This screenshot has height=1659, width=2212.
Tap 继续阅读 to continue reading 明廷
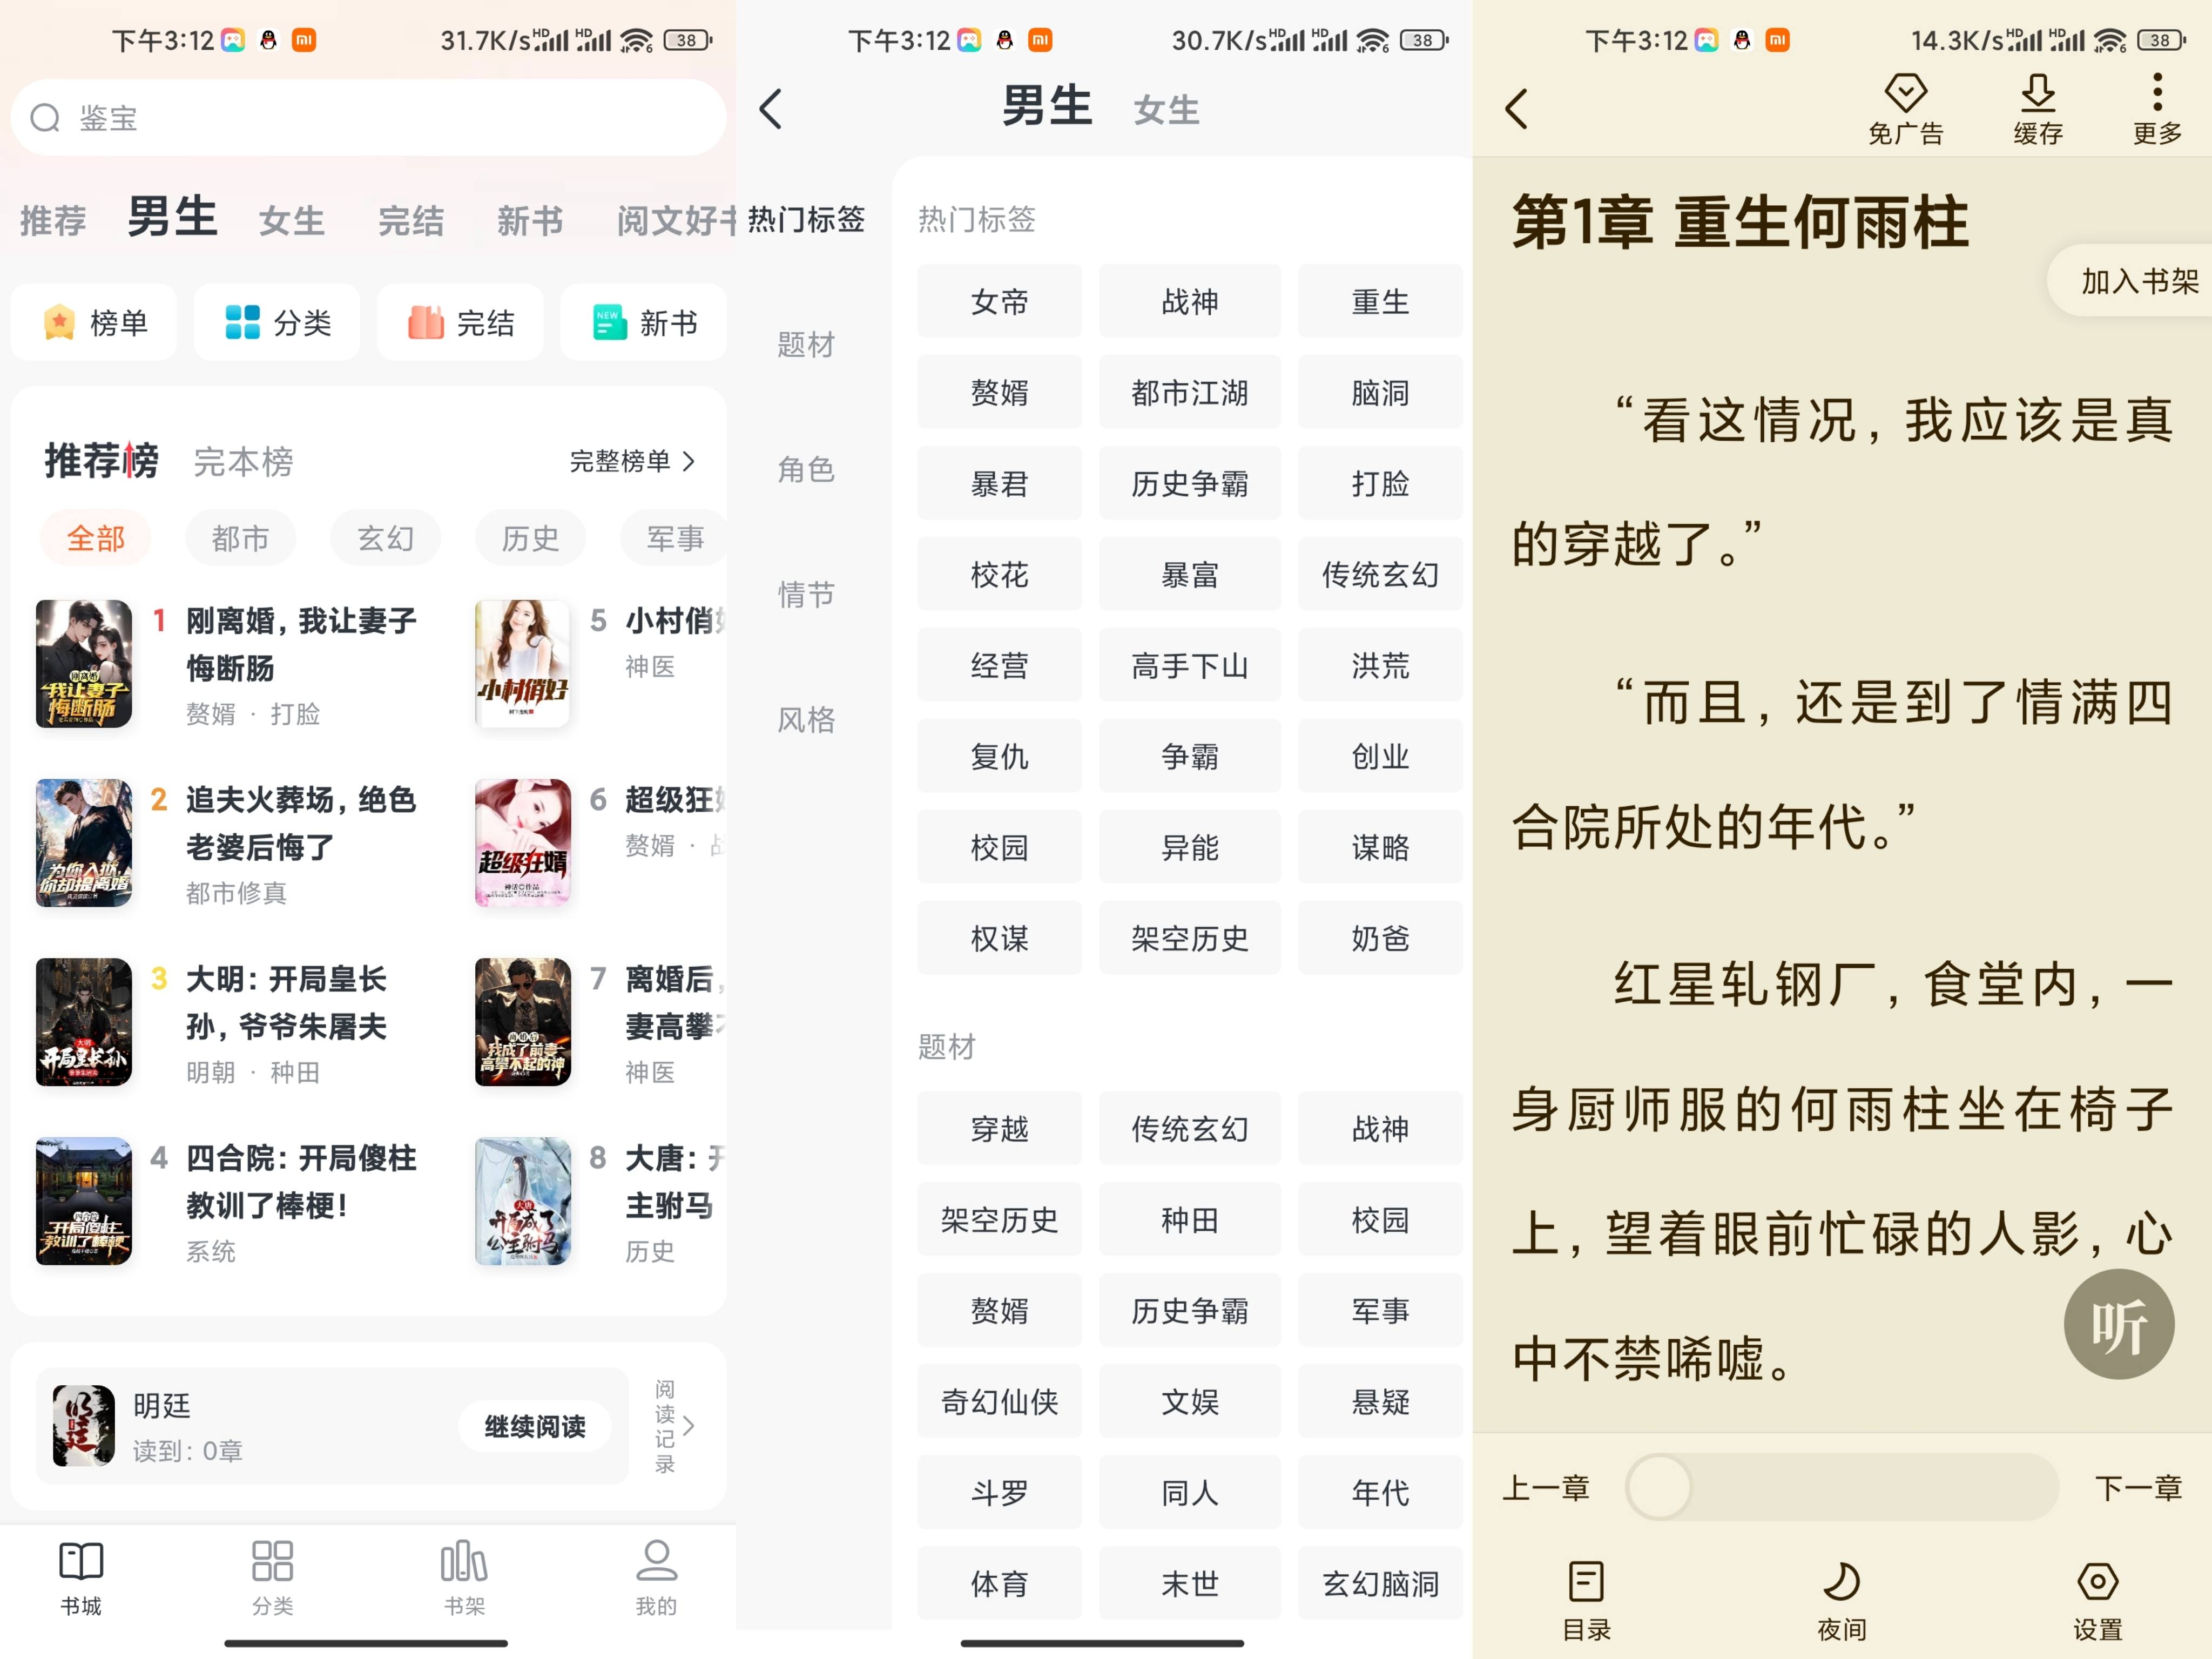pos(534,1426)
